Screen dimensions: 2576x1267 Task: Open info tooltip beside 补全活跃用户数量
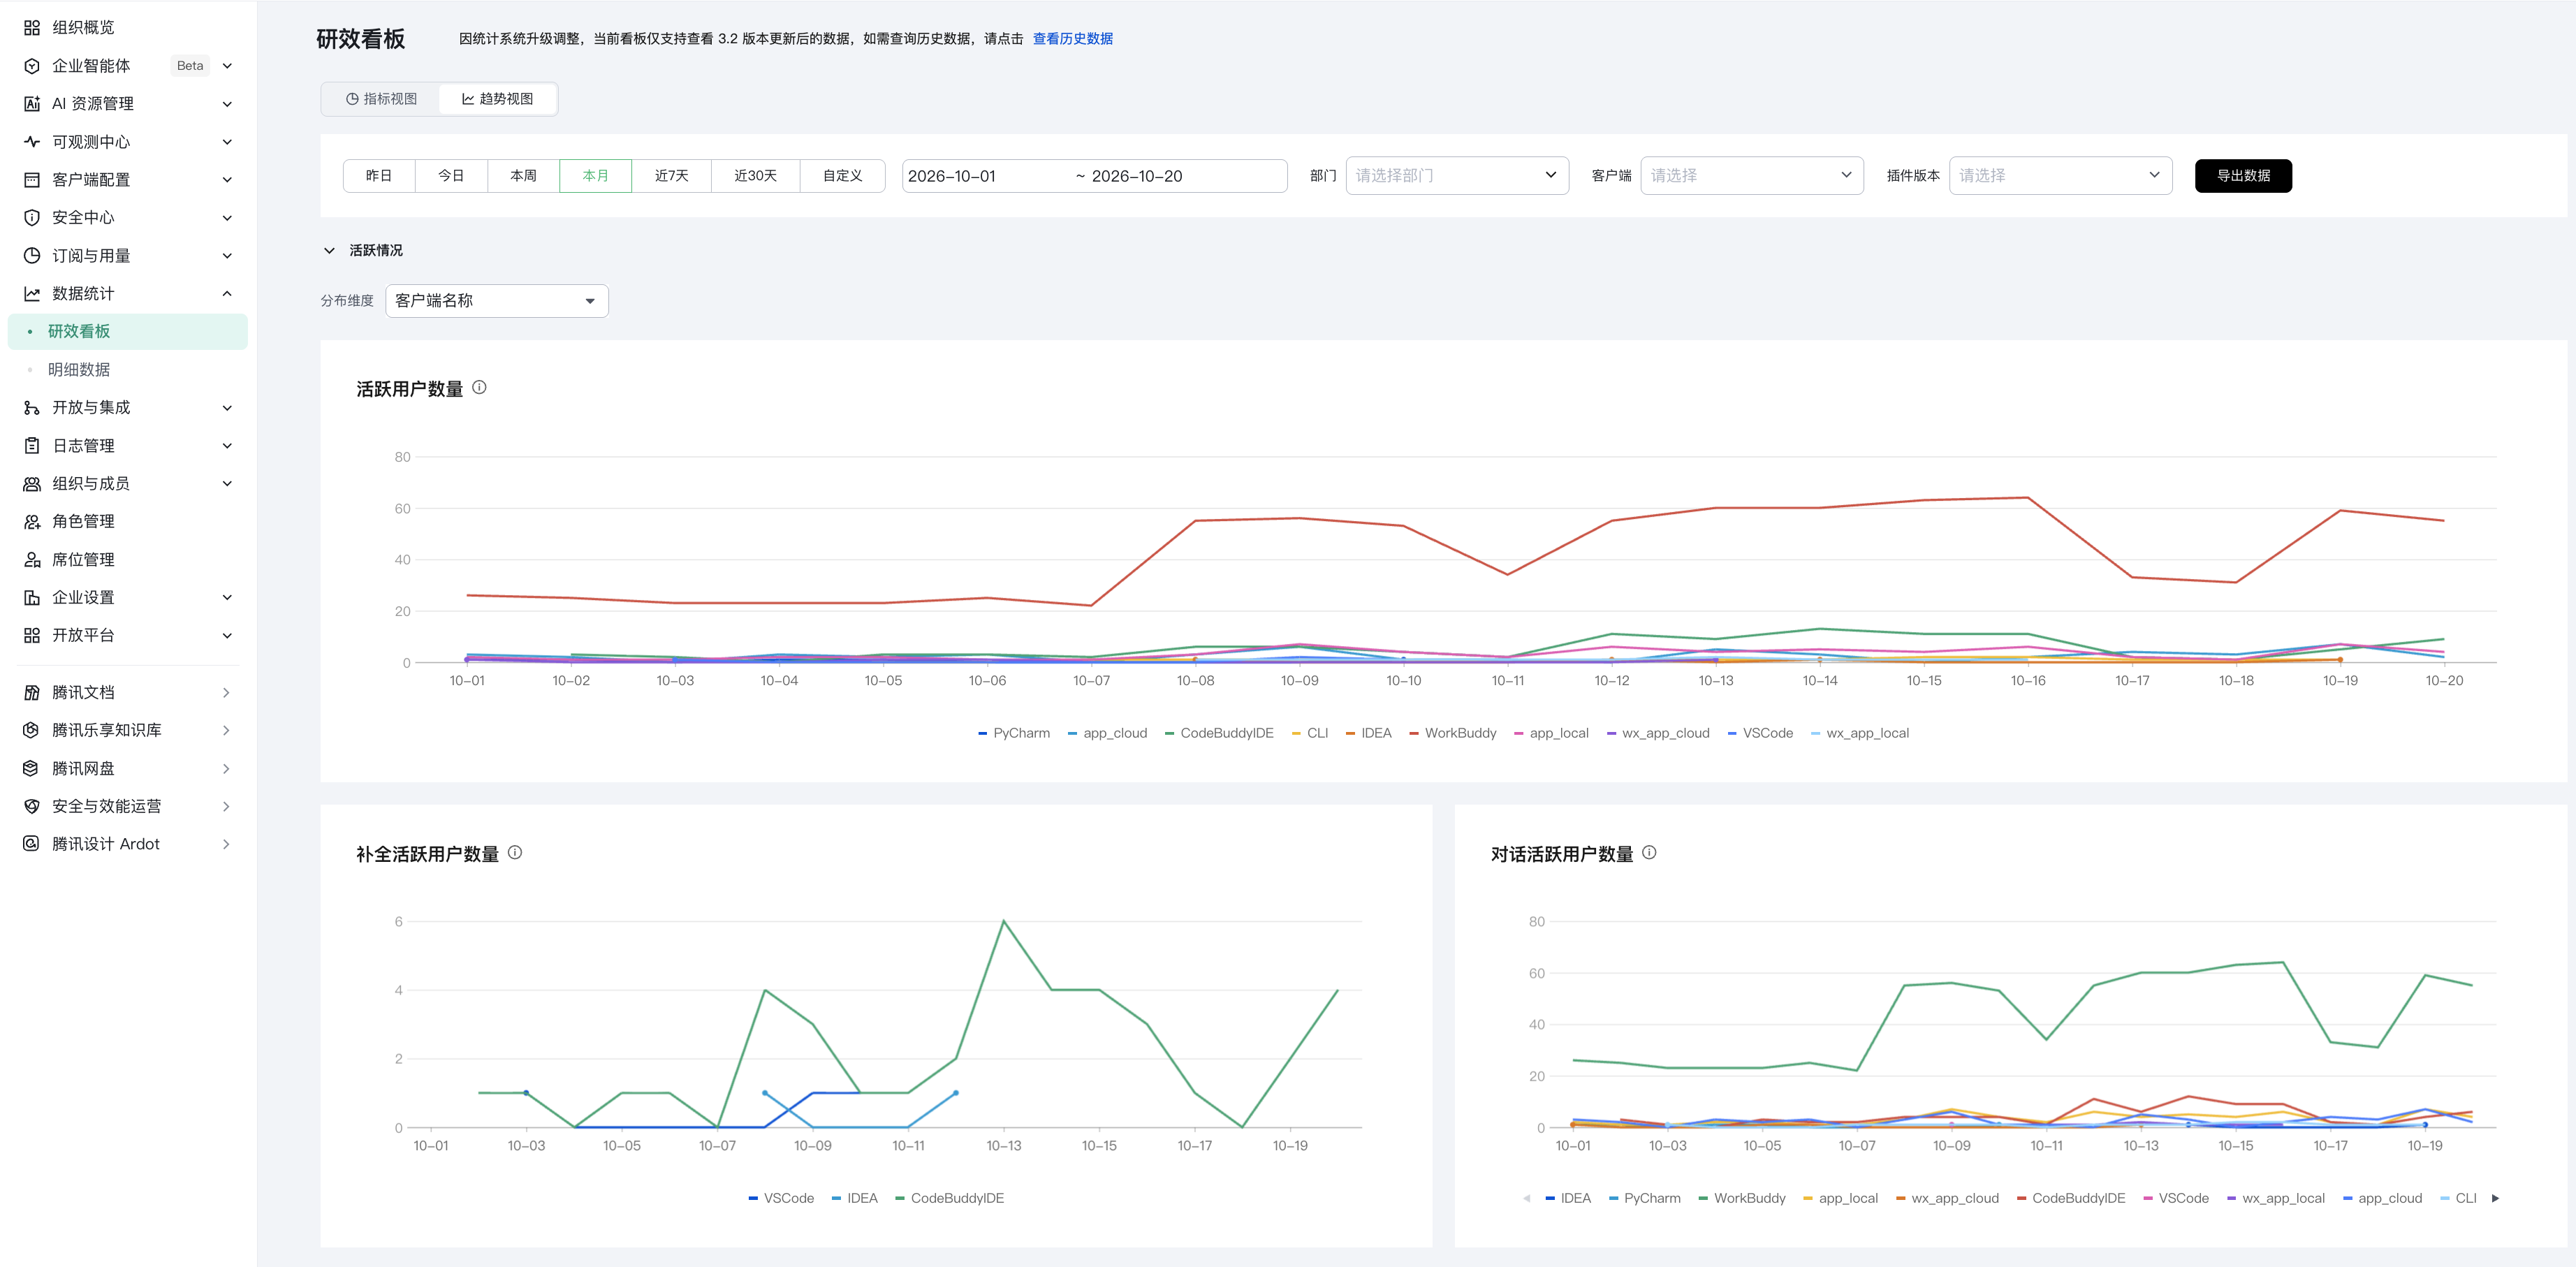pos(515,853)
